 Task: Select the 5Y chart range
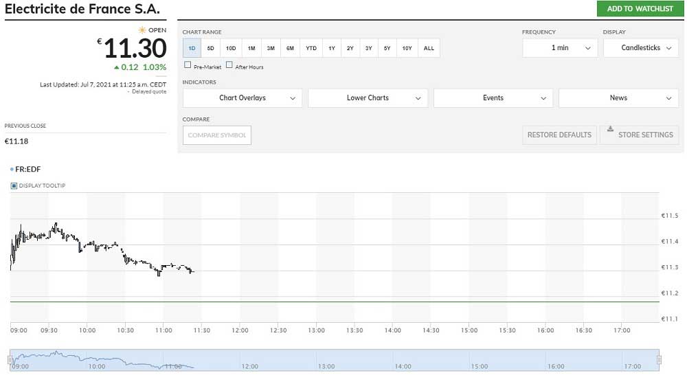pos(387,48)
